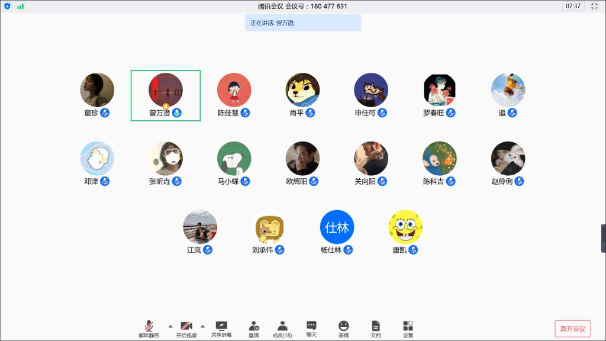Click the blue shield security icon
606x341 pixels.
pos(8,6)
